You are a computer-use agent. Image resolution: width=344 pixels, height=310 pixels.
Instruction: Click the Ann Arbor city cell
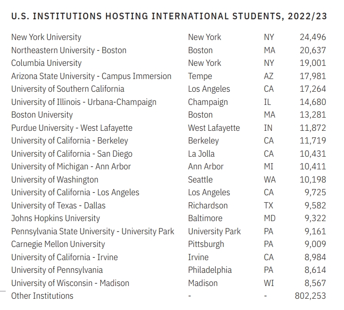pyautogui.click(x=206, y=167)
